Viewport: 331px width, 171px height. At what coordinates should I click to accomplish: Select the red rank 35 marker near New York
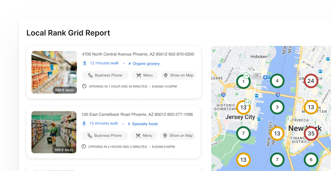(x=311, y=133)
